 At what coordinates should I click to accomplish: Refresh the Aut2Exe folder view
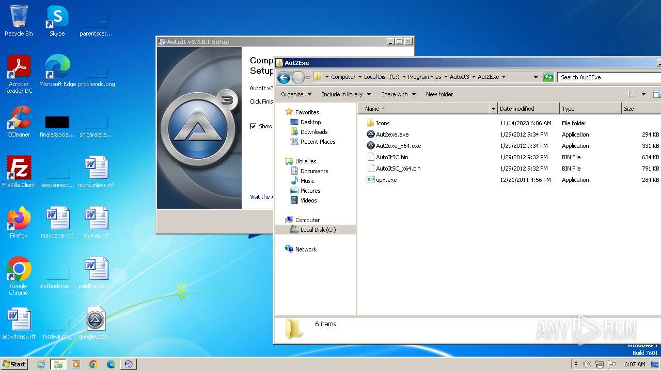click(x=548, y=77)
